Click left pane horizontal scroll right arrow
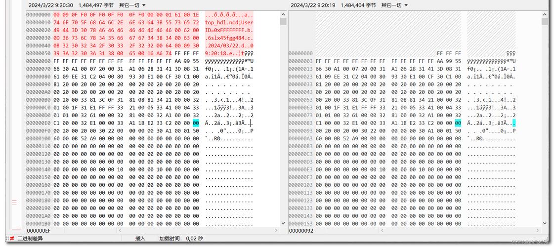Image resolution: width=554 pixels, height=247 pixels. click(x=277, y=231)
